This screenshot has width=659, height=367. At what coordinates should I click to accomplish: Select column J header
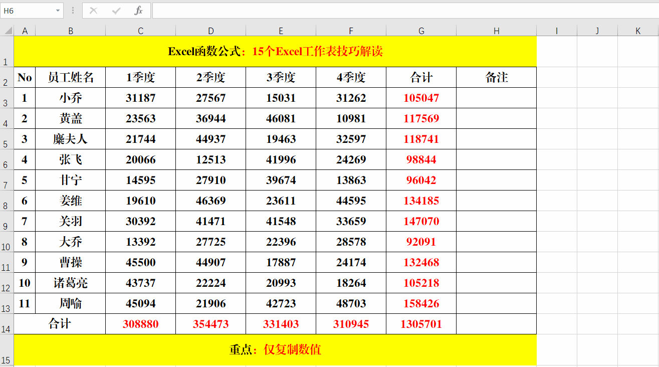coord(597,31)
